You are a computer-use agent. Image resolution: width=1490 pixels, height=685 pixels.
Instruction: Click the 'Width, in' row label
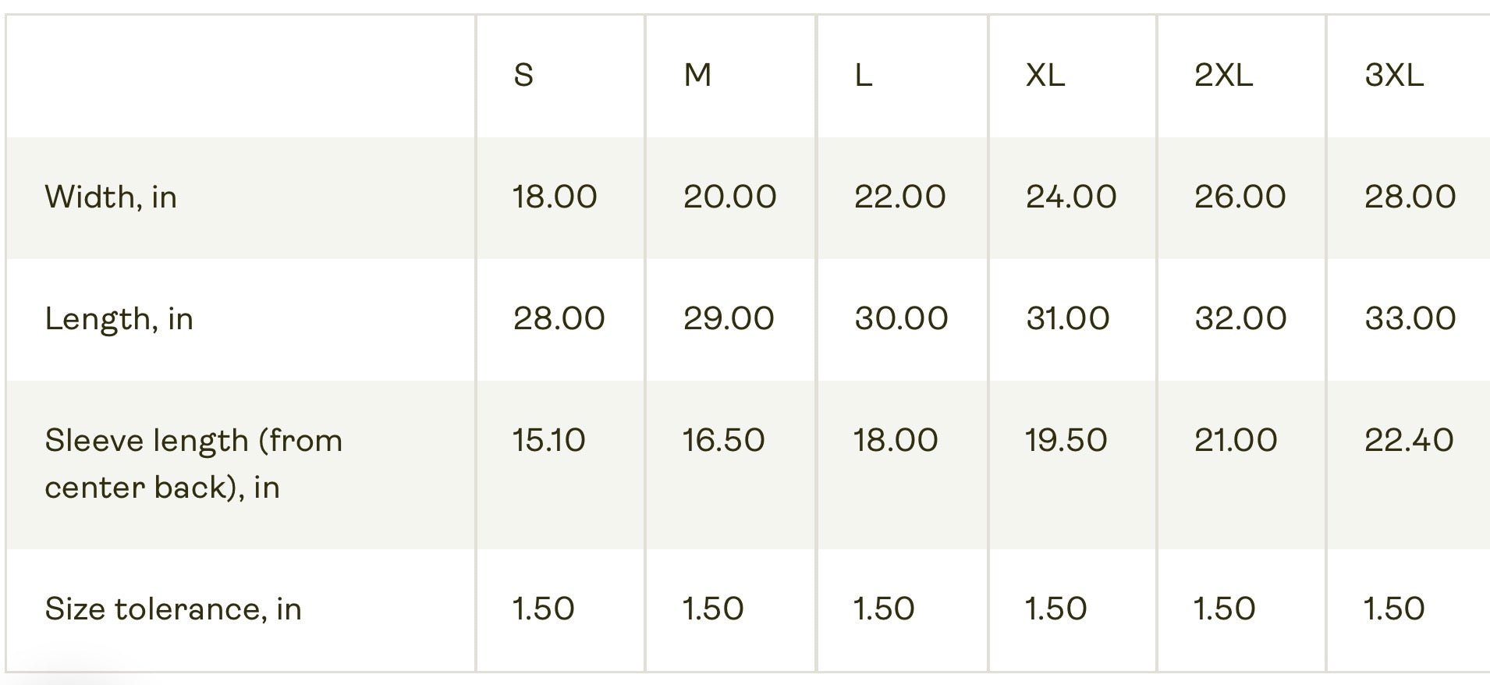coord(111,197)
